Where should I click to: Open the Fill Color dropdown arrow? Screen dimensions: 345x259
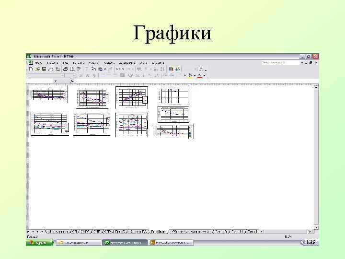pyautogui.click(x=195, y=76)
